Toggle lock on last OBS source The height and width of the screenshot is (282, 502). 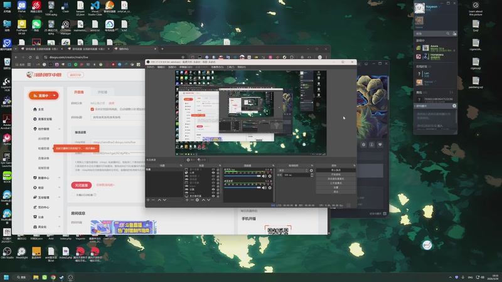pos(218,196)
